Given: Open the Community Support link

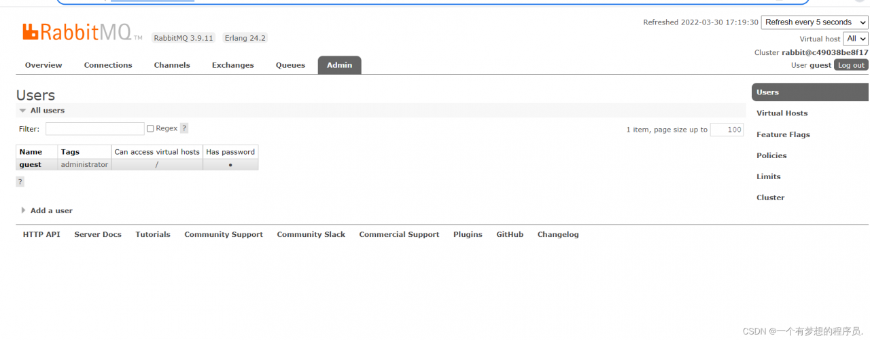Looking at the screenshot, I should [224, 234].
